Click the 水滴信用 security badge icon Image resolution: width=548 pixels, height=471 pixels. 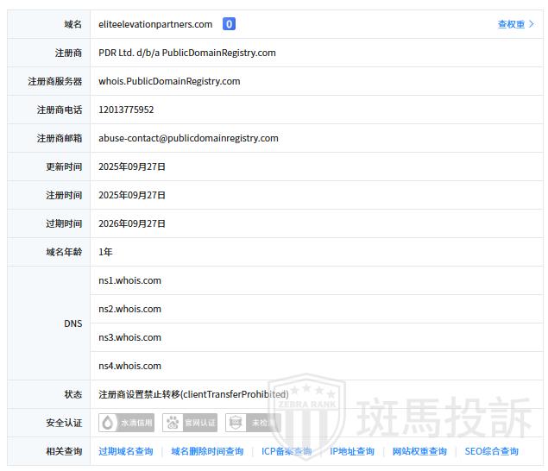click(127, 423)
